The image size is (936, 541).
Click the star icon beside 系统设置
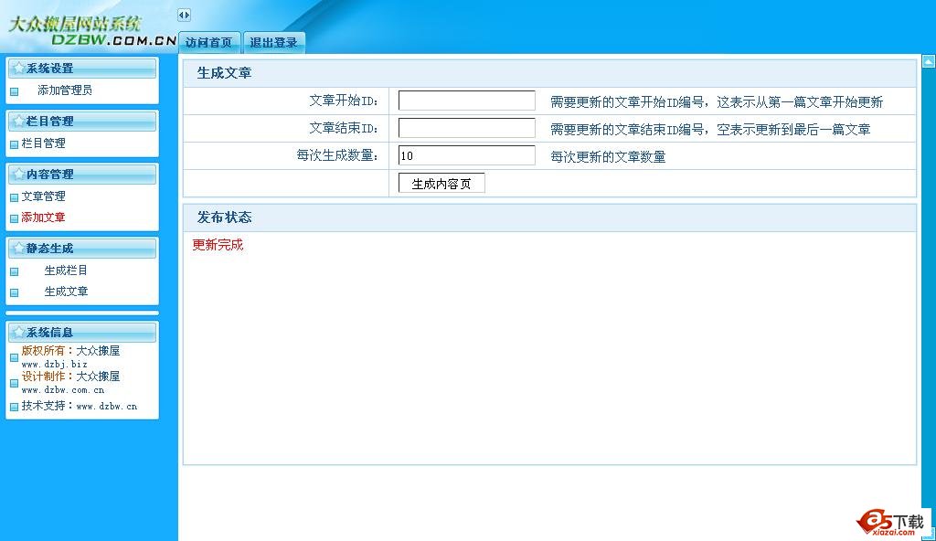point(18,68)
